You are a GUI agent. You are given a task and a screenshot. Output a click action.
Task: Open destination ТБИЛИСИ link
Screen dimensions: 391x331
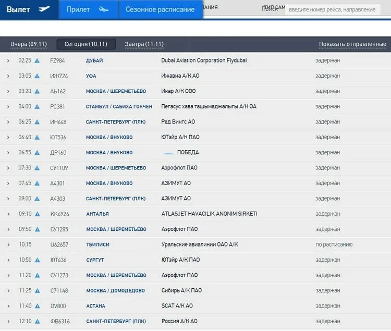98,245
